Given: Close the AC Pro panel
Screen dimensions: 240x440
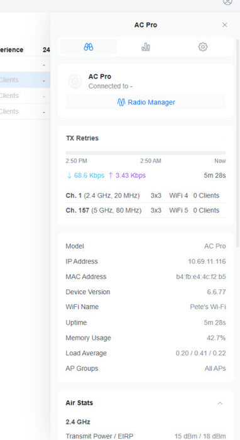Looking at the screenshot, I should (225, 25).
